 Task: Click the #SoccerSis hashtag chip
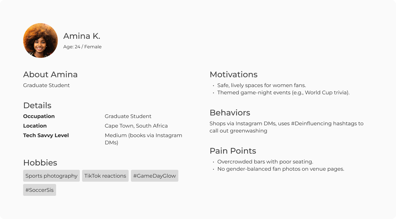40,190
